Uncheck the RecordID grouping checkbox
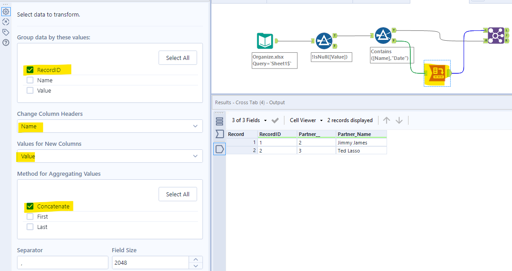 30,70
